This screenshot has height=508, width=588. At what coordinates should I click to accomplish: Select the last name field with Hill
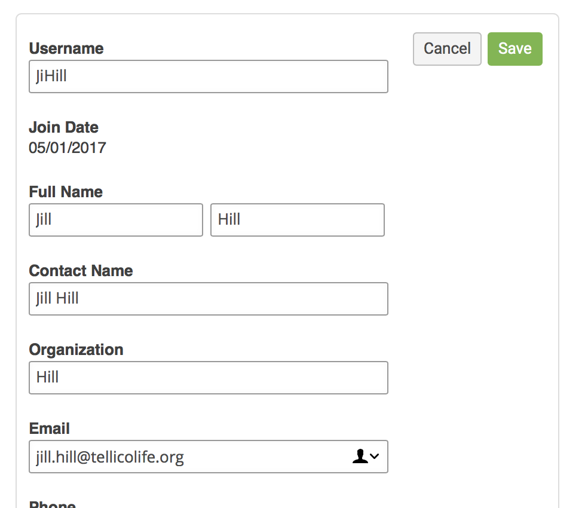click(298, 220)
